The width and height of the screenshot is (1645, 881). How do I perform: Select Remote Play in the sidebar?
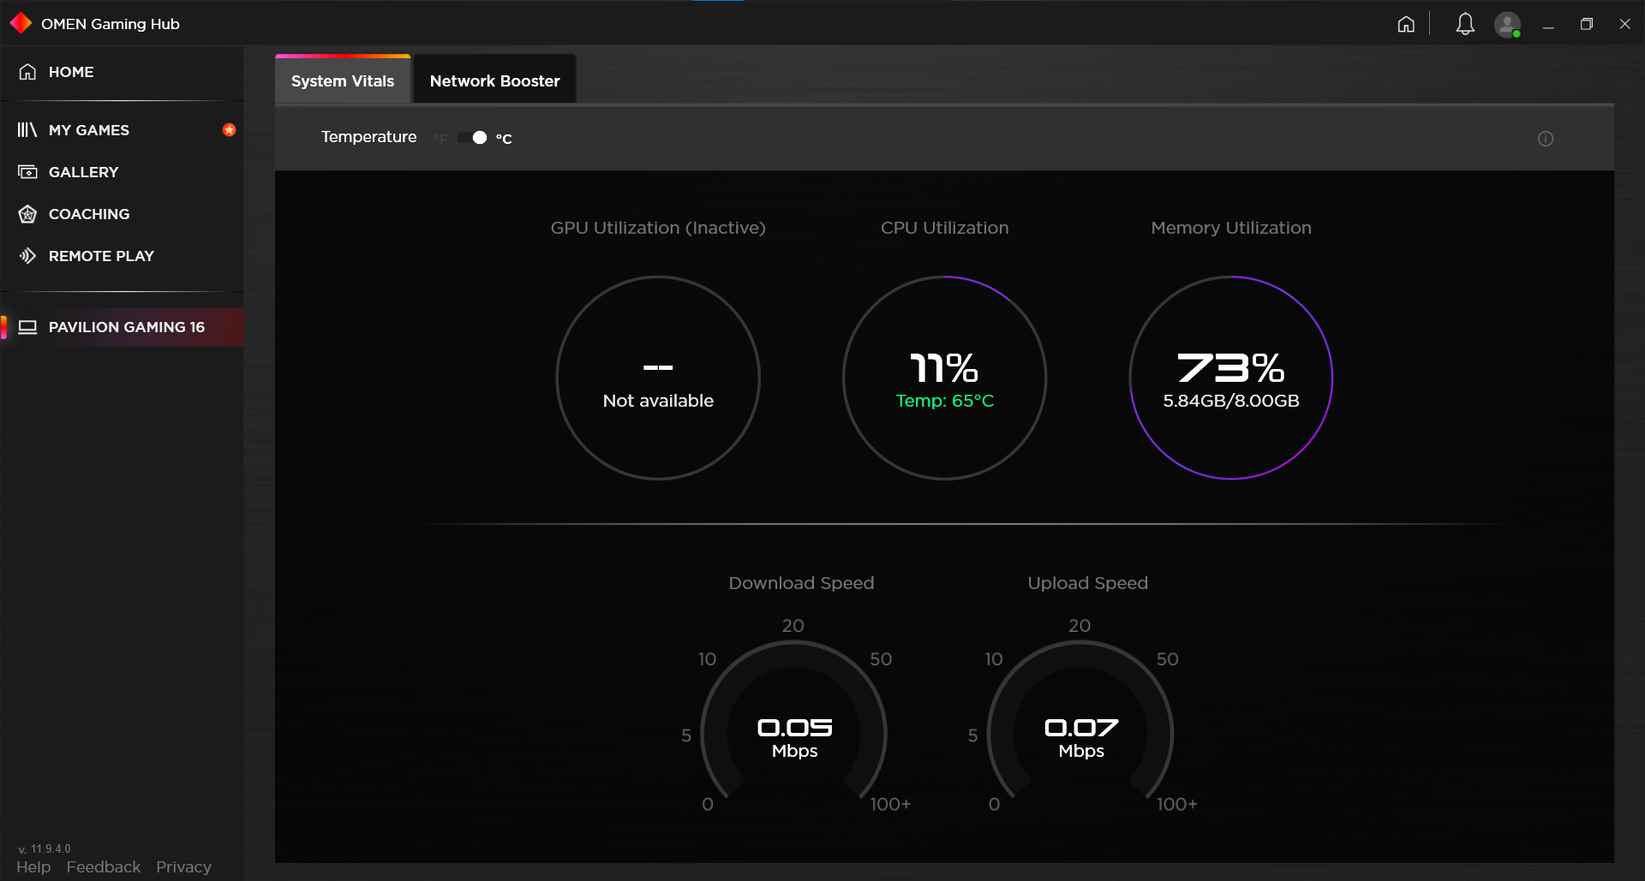point(101,255)
